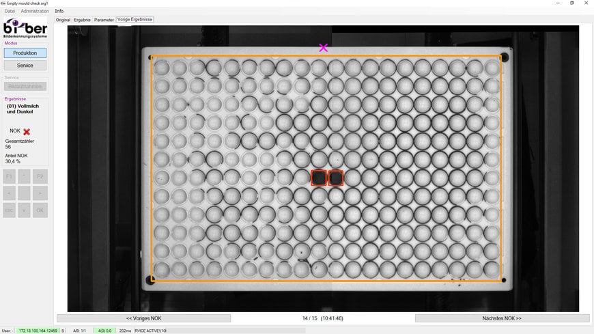Select the left red-marked dark mould cavity
The width and height of the screenshot is (594, 334).
pos(319,178)
